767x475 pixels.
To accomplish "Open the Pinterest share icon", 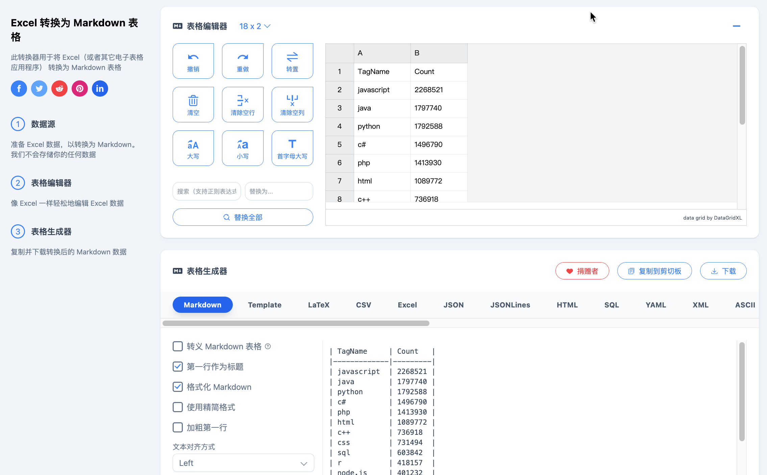I will click(80, 89).
